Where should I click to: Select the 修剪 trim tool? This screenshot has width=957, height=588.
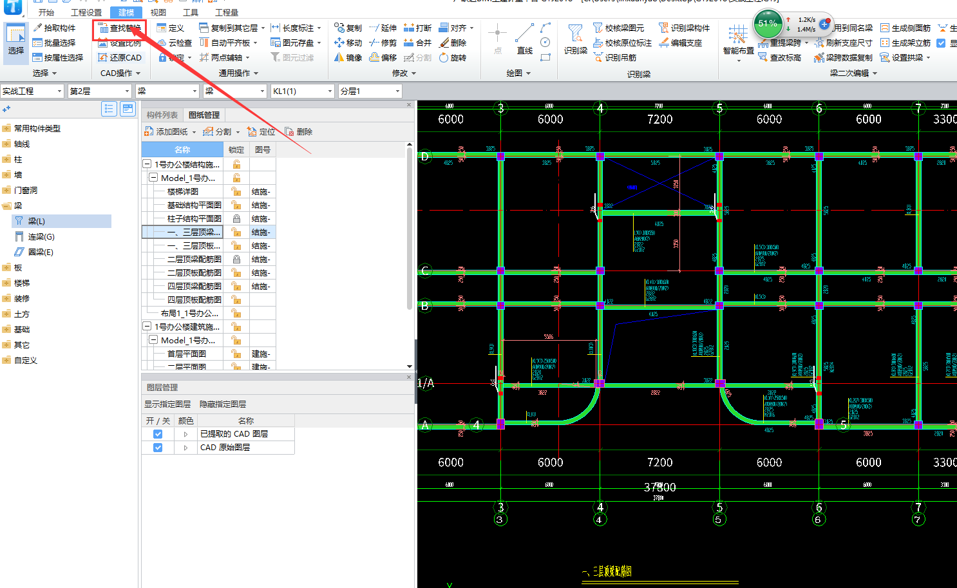click(383, 43)
